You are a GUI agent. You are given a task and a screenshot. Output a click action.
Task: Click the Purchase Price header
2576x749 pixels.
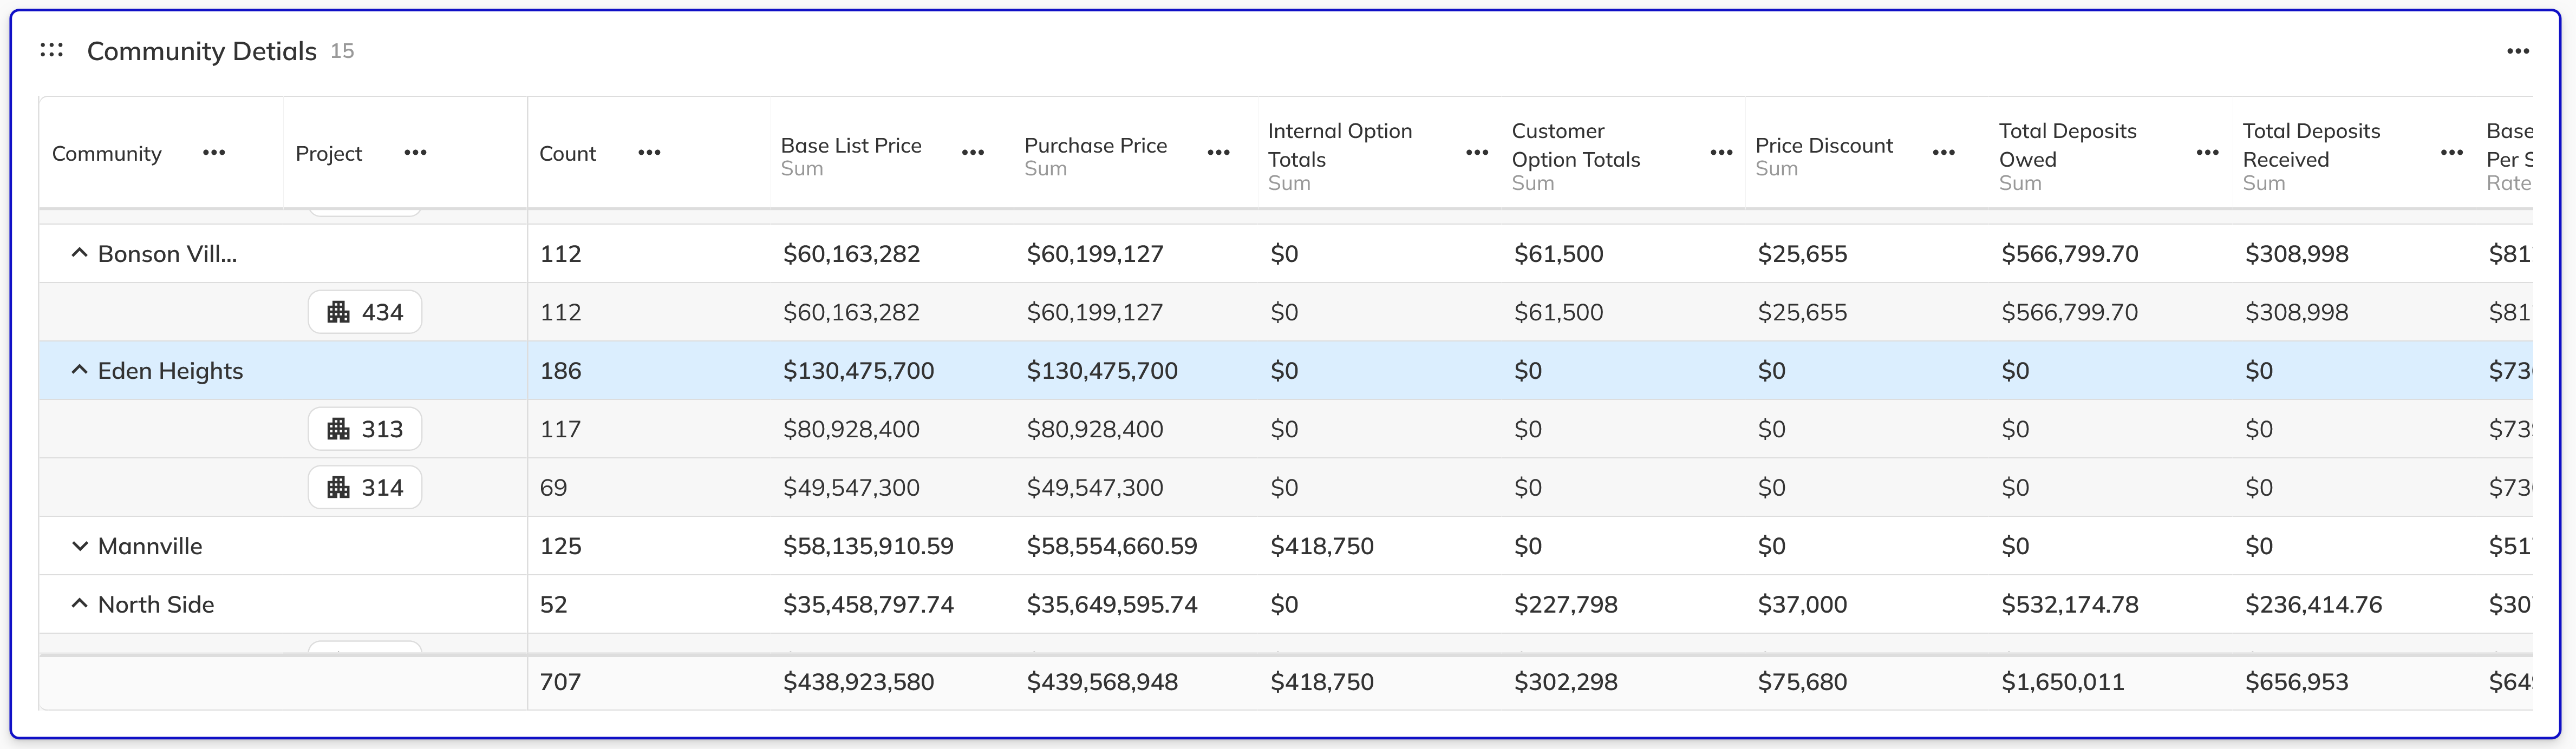point(1096,146)
